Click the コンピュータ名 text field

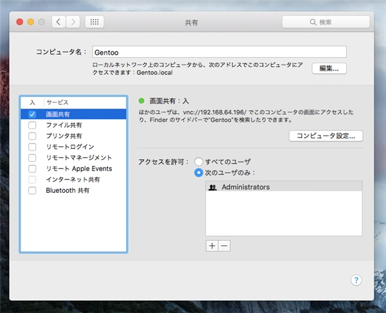pyautogui.click(x=219, y=52)
